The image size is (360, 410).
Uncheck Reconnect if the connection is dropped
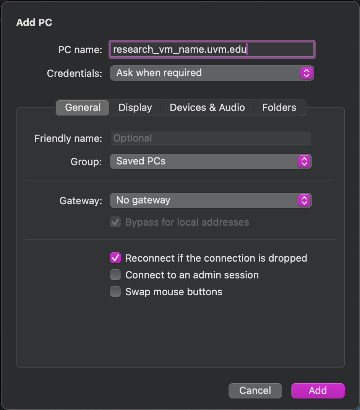[x=115, y=258]
